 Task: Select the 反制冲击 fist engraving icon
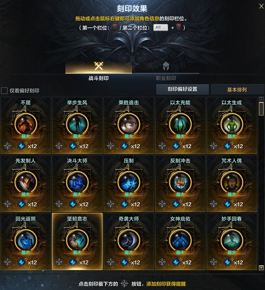tap(180, 182)
